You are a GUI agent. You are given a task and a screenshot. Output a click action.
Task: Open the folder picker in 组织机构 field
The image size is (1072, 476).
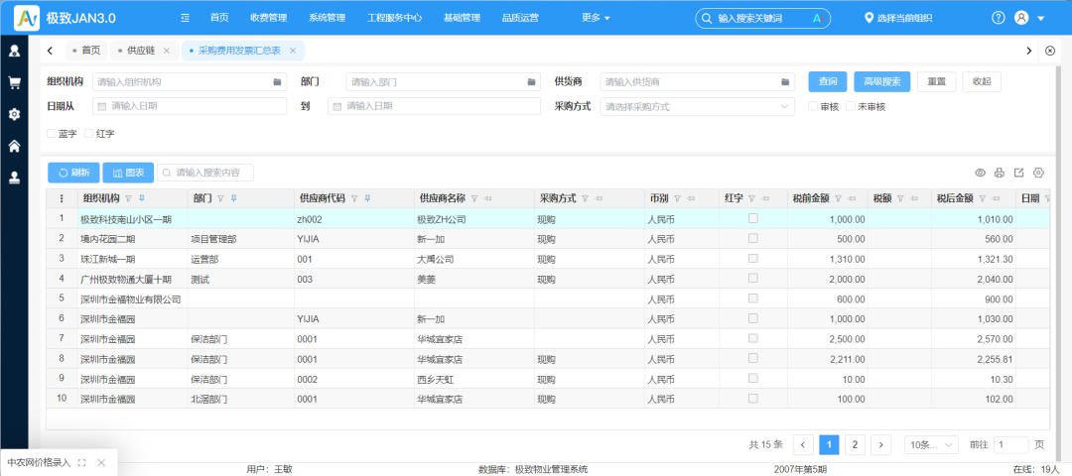coord(277,82)
